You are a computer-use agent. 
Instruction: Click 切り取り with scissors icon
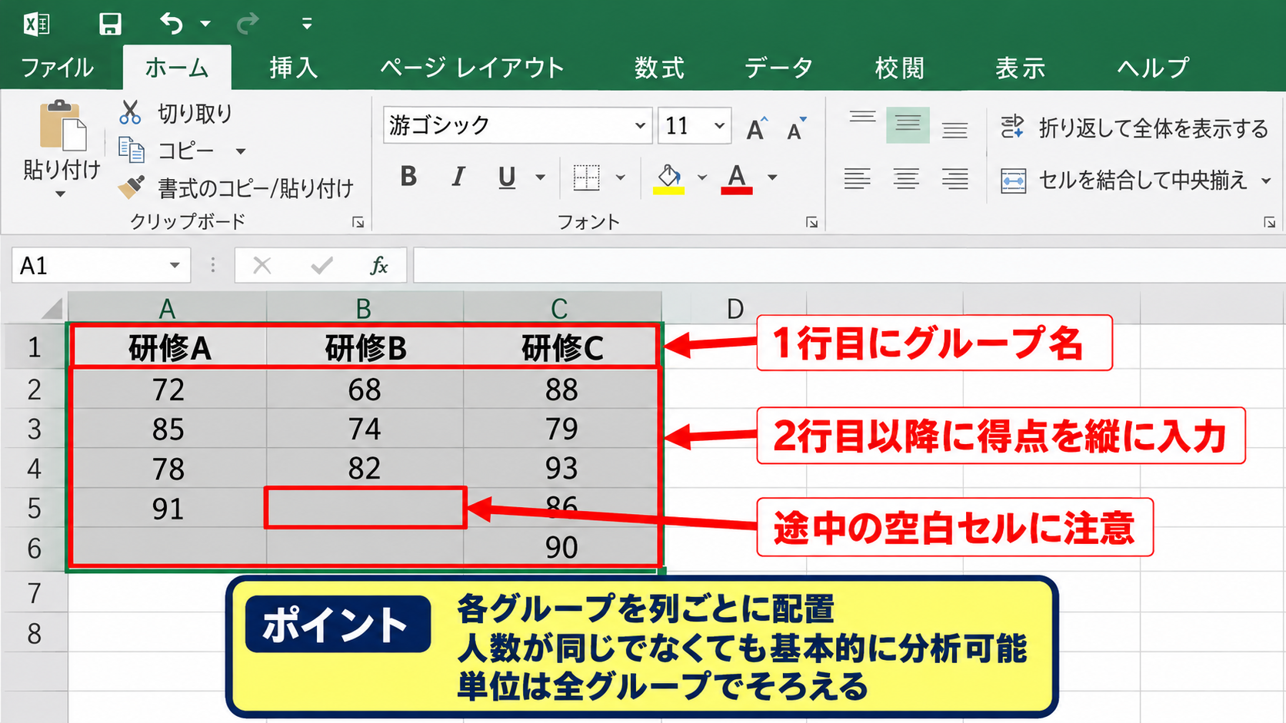click(x=175, y=113)
